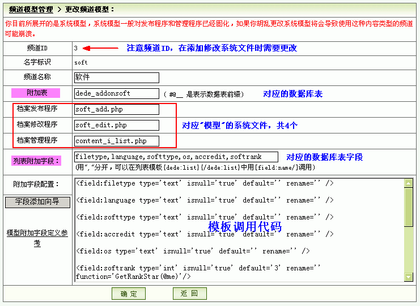Click the 频道名称 field containing 软件
Viewport: 420px width, 306px height.
[x=117, y=77]
